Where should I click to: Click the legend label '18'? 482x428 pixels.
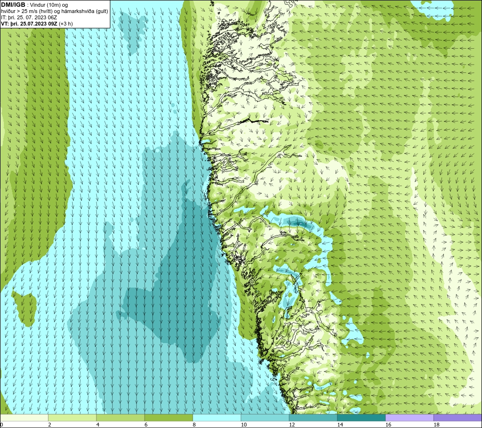click(436, 425)
